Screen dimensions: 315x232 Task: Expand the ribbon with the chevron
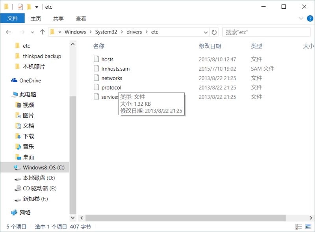pyautogui.click(x=301, y=18)
